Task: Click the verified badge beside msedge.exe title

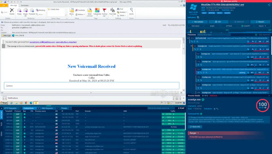Action: click(x=203, y=100)
